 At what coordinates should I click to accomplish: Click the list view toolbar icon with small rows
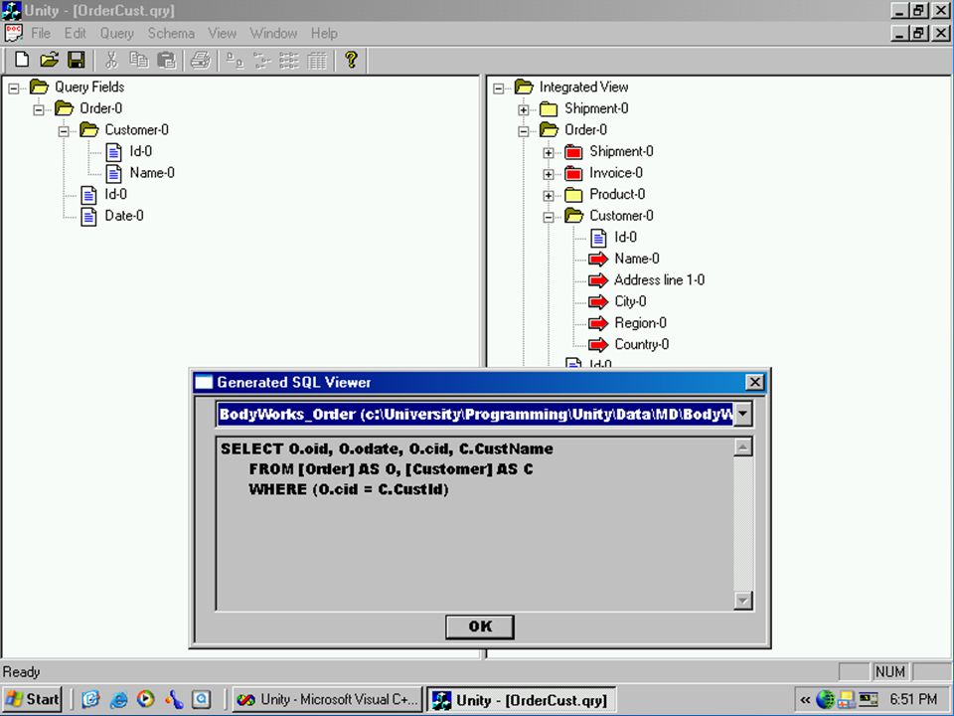pyautogui.click(x=289, y=60)
